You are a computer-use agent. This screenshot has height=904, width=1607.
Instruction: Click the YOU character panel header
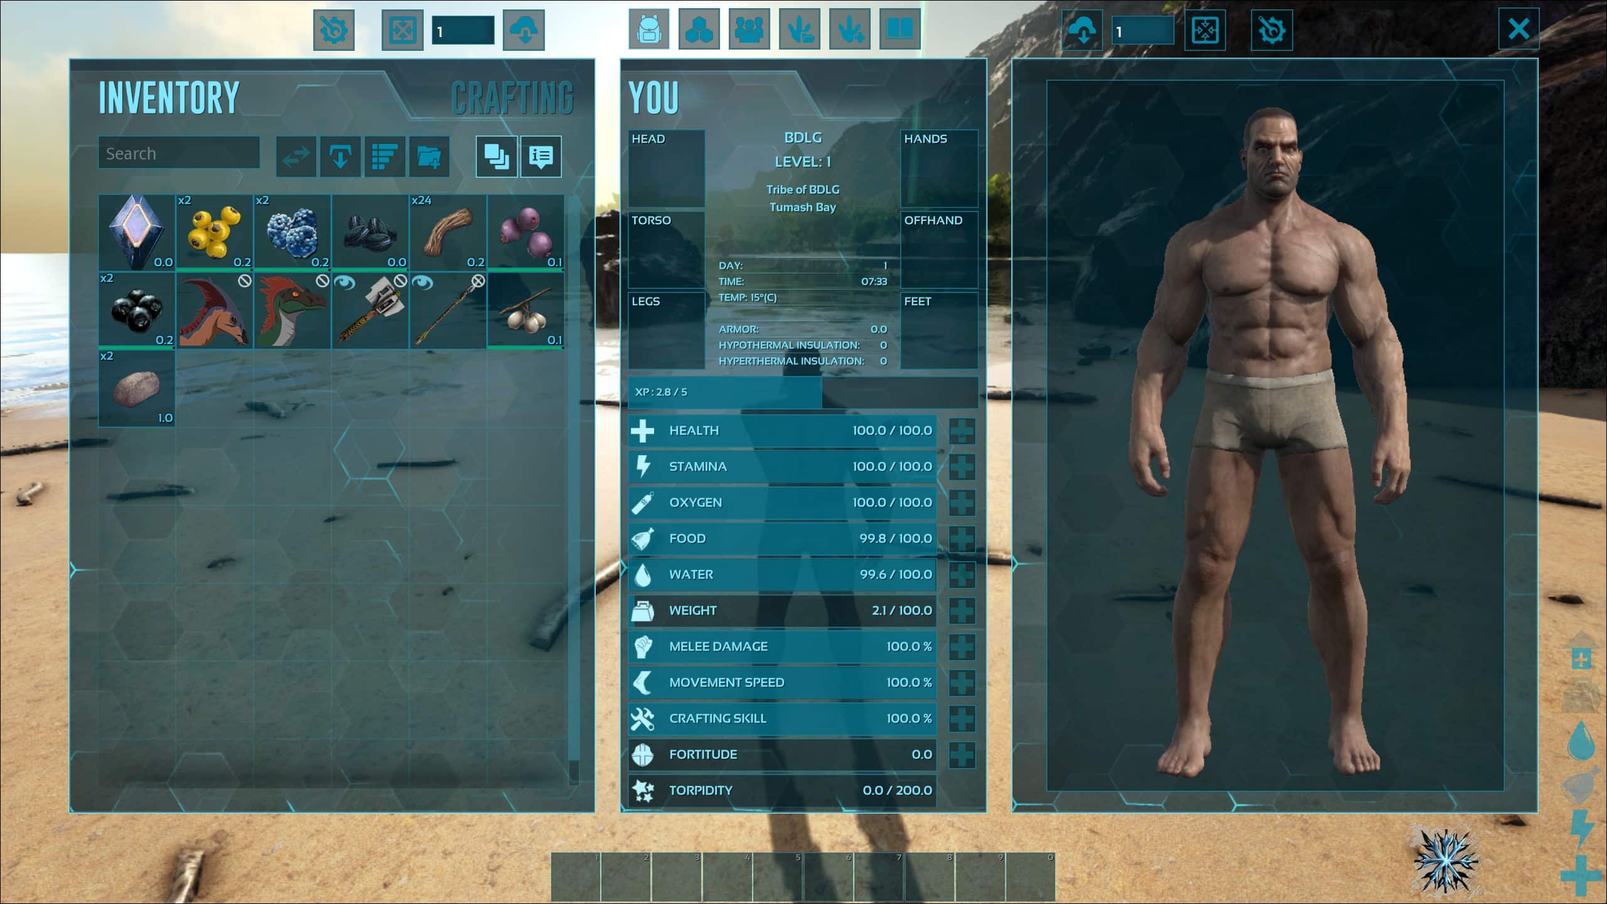pos(651,98)
